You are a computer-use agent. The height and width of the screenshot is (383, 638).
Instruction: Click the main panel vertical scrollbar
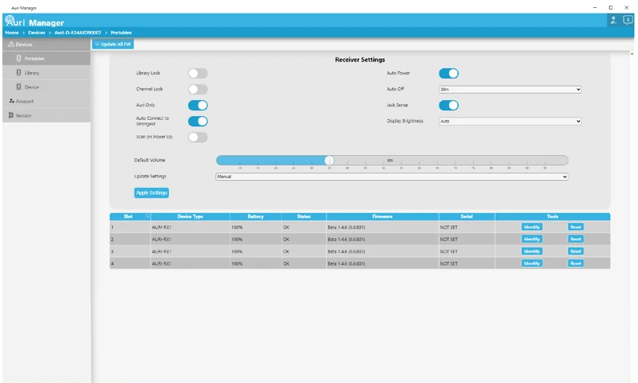[632, 216]
